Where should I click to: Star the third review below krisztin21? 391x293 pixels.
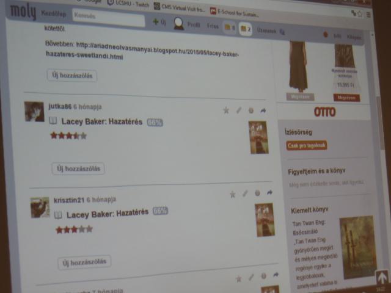tap(239, 279)
